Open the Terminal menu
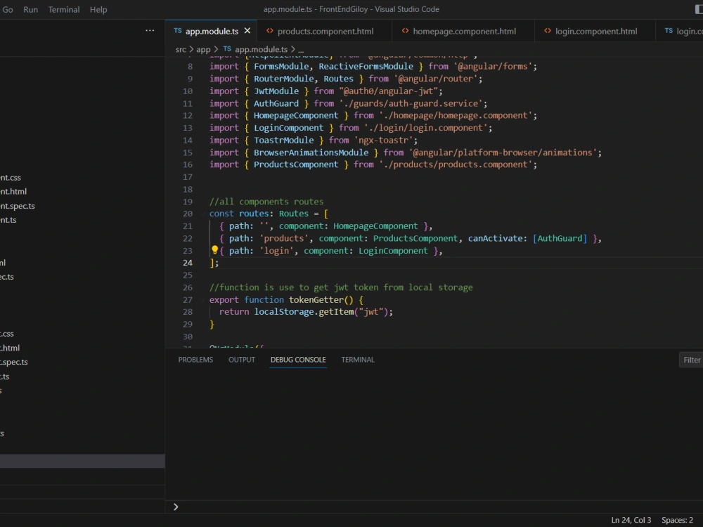The image size is (703, 527). point(64,9)
